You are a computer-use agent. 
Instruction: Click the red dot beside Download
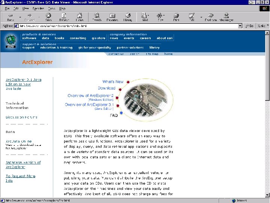coord(120,89)
